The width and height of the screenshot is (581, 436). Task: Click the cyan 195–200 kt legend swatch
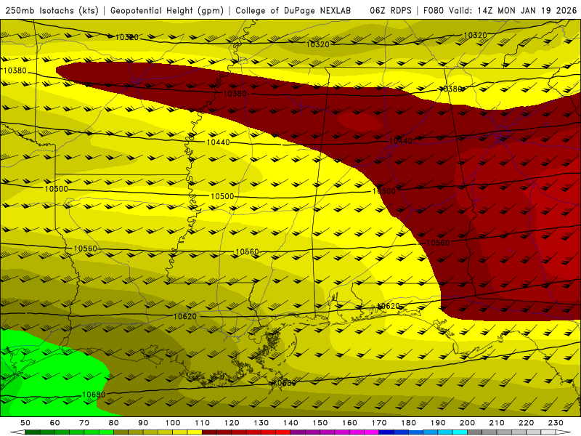tap(460, 432)
